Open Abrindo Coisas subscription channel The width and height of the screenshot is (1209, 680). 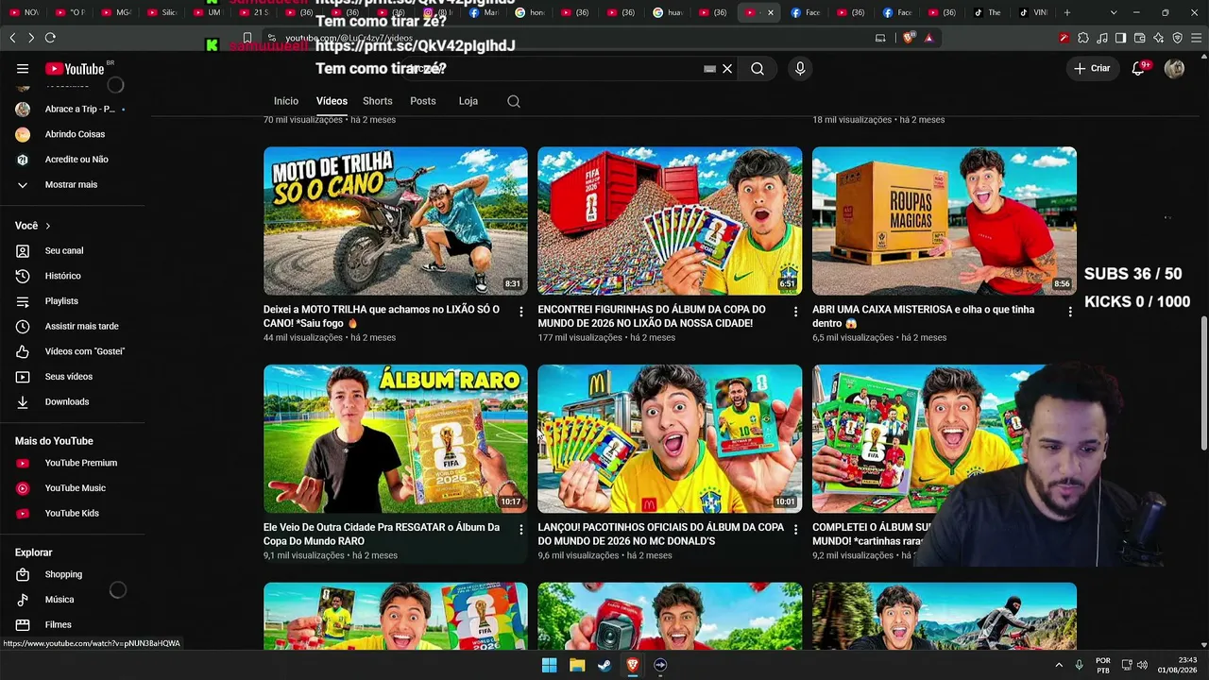coord(73,134)
